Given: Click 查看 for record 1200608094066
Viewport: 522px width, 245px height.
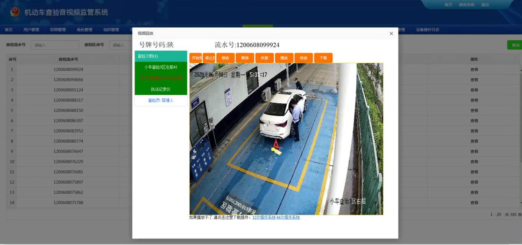Looking at the screenshot, I should pos(474,80).
